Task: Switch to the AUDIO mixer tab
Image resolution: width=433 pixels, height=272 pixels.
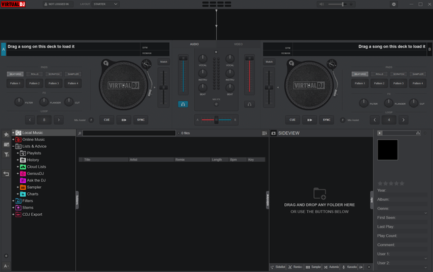Action: [x=194, y=44]
